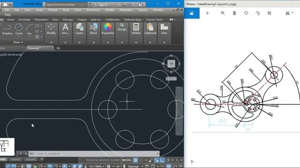
Task: Toggle snap mode in status bar
Action: [x=141, y=160]
